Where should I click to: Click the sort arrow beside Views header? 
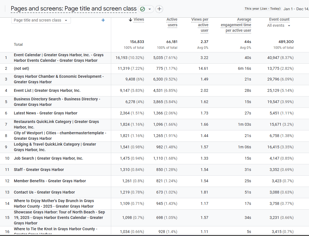(130, 20)
